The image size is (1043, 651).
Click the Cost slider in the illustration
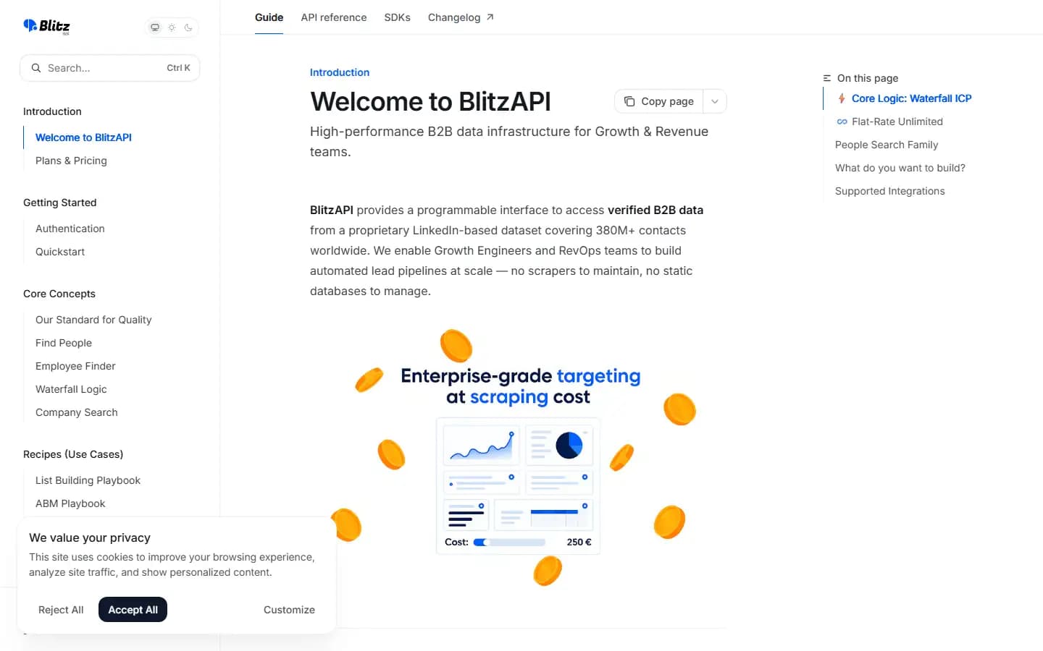(509, 542)
